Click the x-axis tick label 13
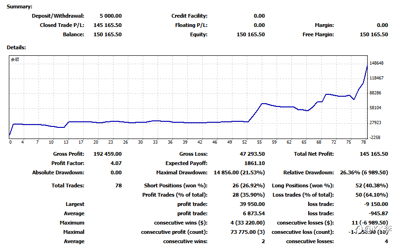 pos(66,142)
